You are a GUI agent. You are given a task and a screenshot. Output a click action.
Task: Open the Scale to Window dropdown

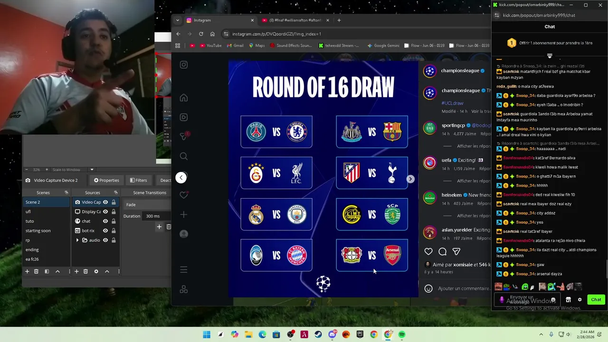[x=92, y=170]
